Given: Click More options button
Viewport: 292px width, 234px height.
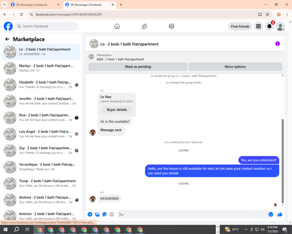Looking at the screenshot, I should [235, 67].
